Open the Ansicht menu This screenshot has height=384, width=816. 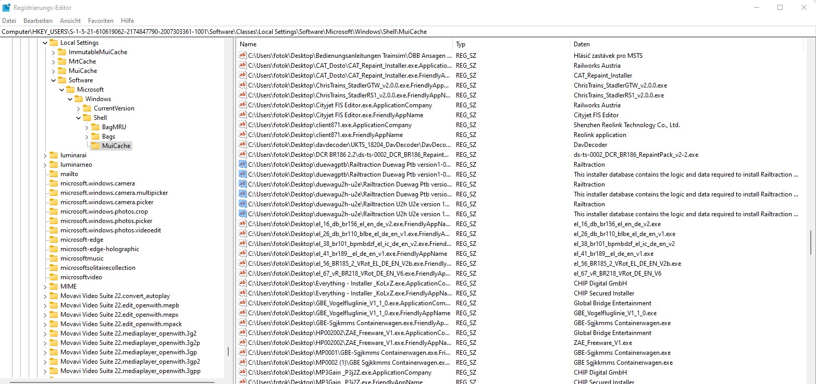click(70, 21)
